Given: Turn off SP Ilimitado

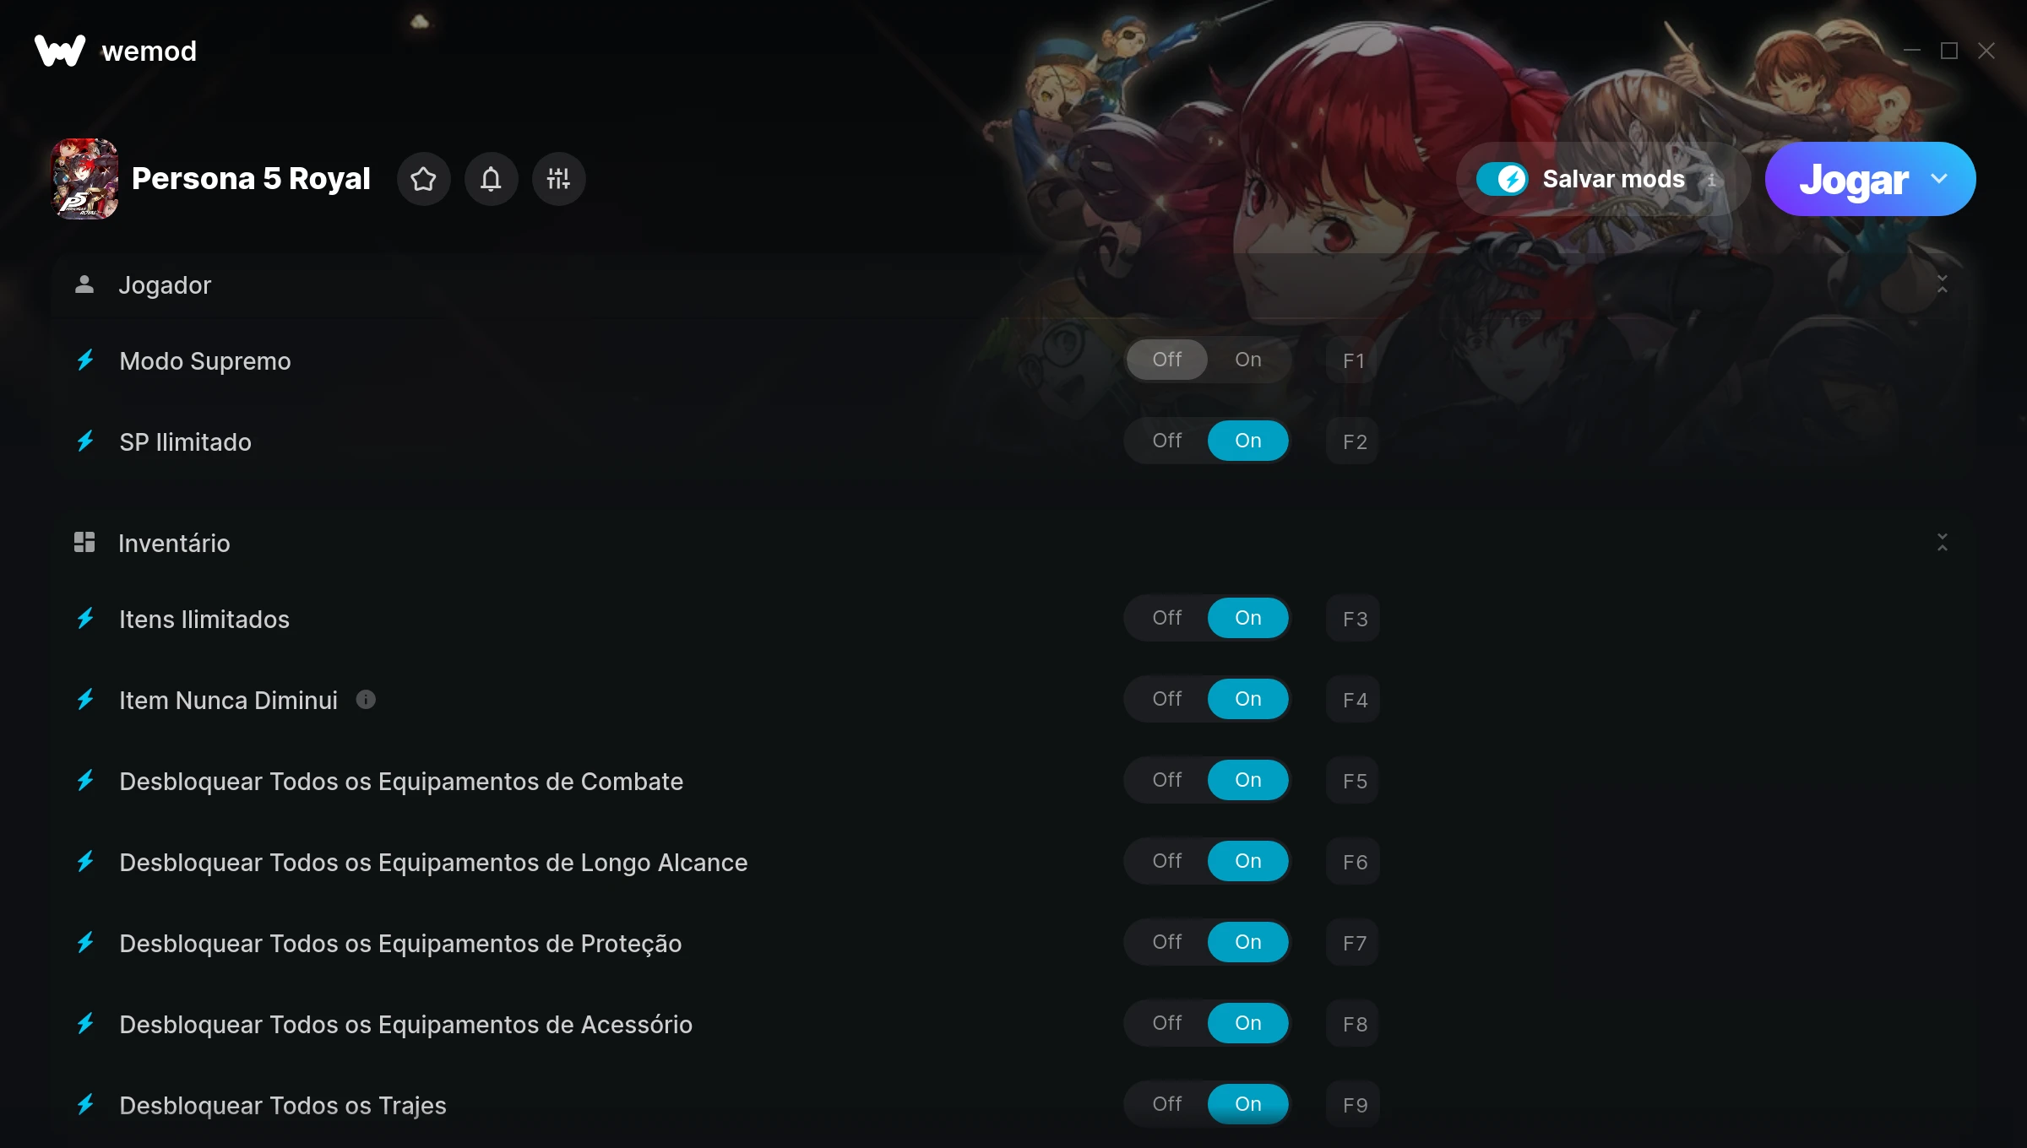Looking at the screenshot, I should click(x=1167, y=441).
